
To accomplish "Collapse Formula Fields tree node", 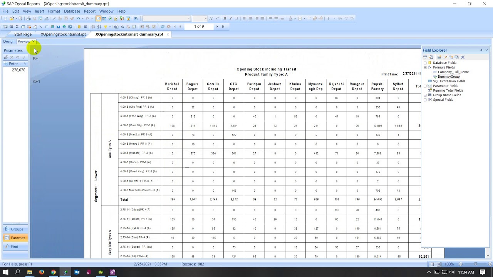I will click(x=425, y=67).
